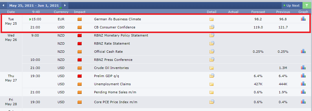Open RBNZ Monetary Policy Statement event
Screen dimensions: 312x111
point(121,35)
